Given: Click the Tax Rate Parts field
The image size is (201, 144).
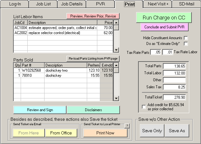Looking at the screenshot, I should pyautogui.click(x=156, y=52).
